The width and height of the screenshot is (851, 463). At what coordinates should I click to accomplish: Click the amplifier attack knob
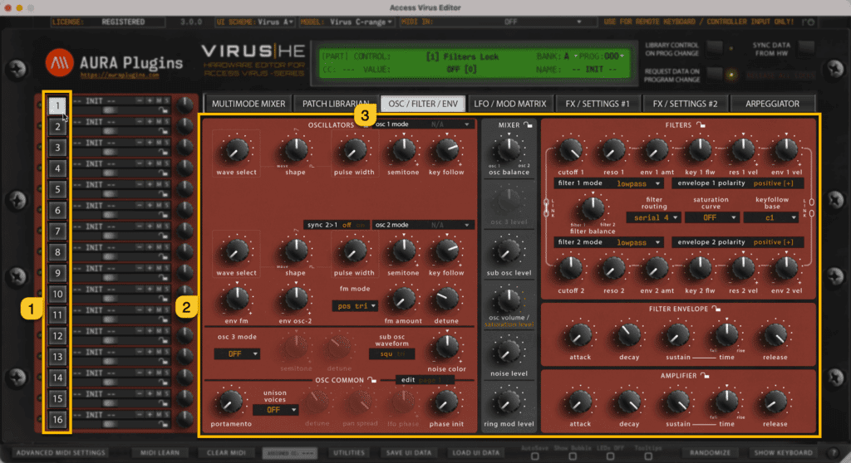pos(579,402)
